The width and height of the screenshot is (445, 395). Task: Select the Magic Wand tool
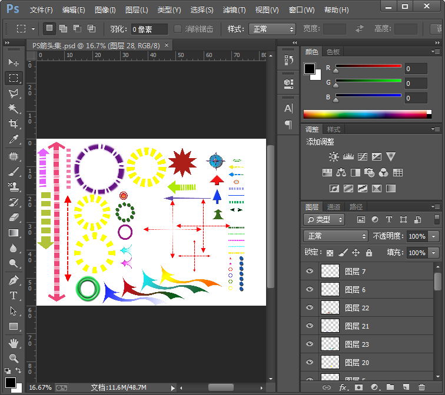coord(14,109)
